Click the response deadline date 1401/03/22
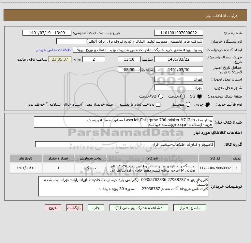 point(179,59)
